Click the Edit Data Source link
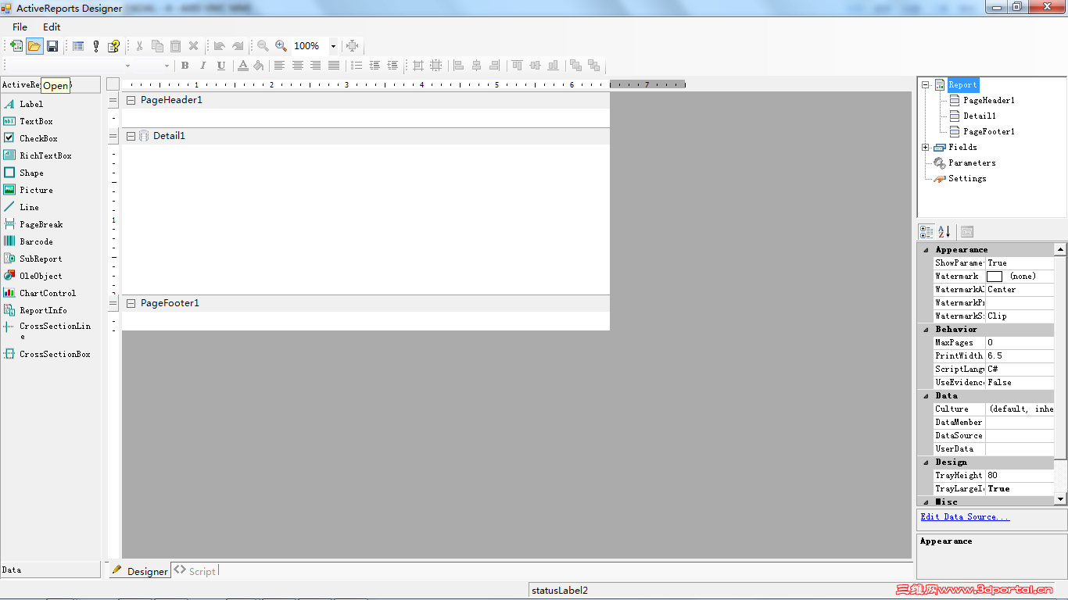1068x600 pixels. [965, 516]
